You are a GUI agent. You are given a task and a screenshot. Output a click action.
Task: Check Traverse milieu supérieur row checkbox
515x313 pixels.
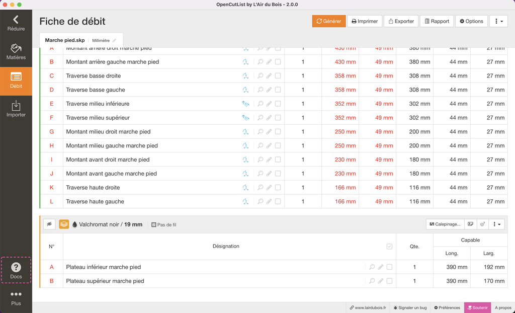click(278, 118)
